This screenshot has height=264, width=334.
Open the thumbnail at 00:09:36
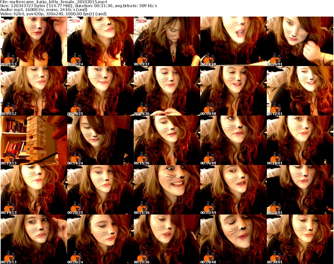pyautogui.click(x=167, y=91)
